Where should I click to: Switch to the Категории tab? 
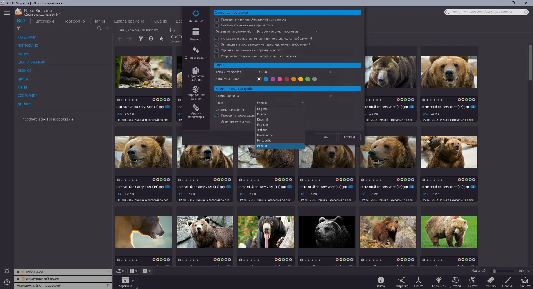tap(44, 21)
